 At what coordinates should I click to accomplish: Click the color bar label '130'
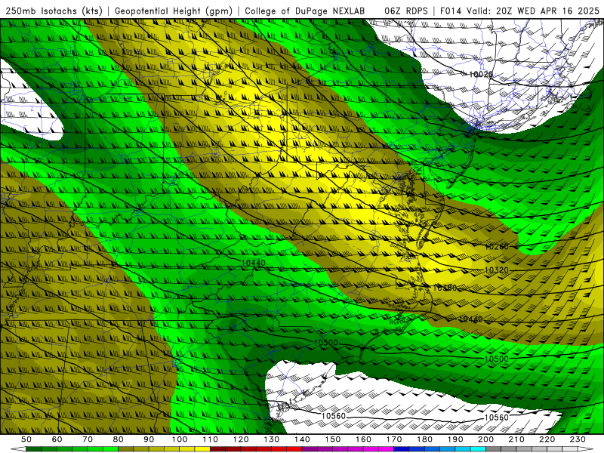pos(272,439)
